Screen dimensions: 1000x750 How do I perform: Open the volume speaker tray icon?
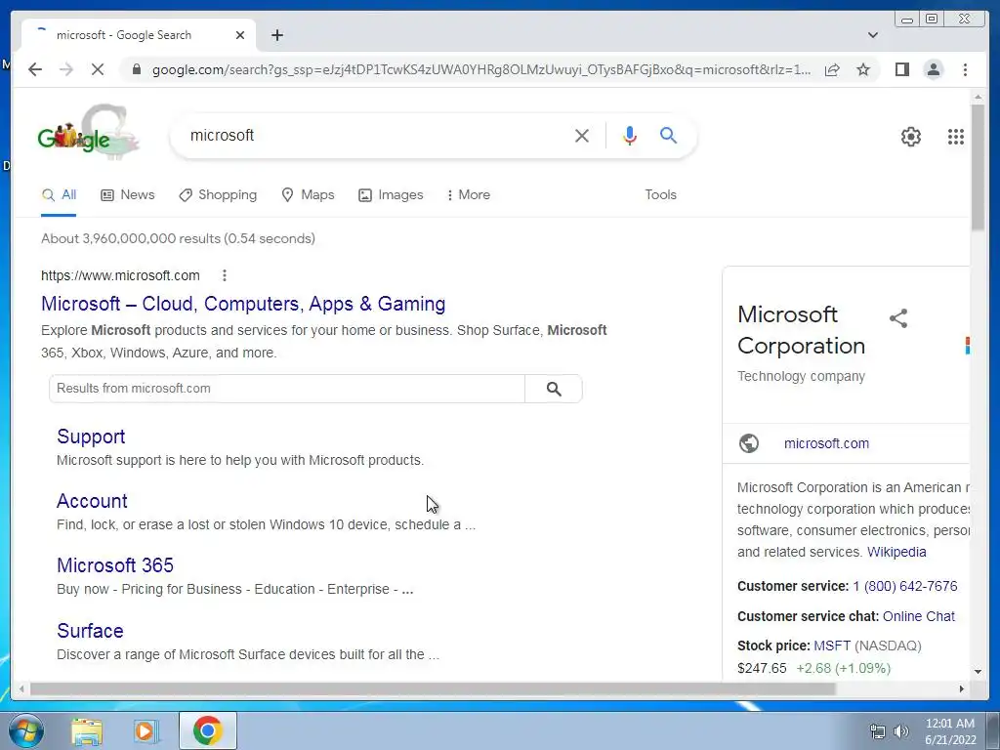click(x=901, y=730)
